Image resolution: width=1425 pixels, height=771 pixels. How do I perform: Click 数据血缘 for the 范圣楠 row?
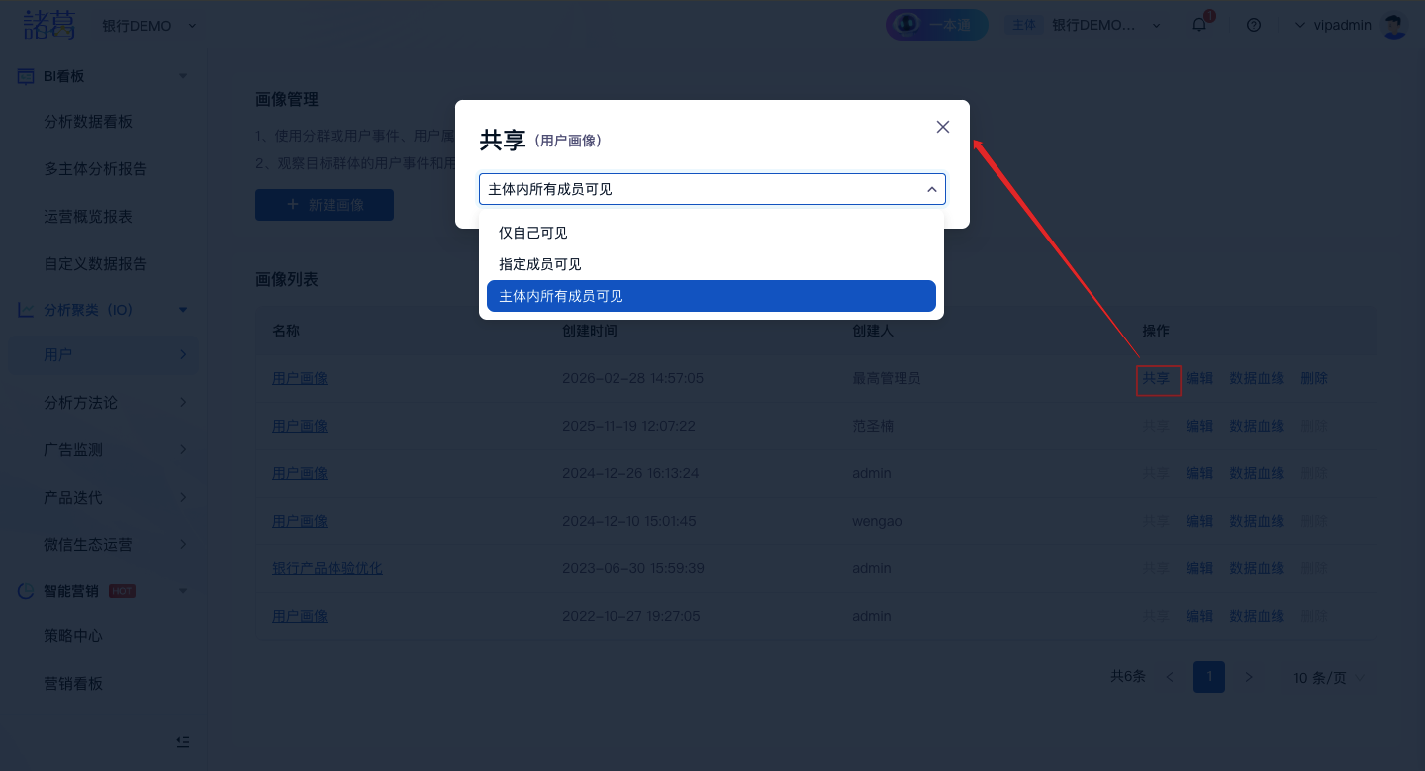pos(1257,426)
